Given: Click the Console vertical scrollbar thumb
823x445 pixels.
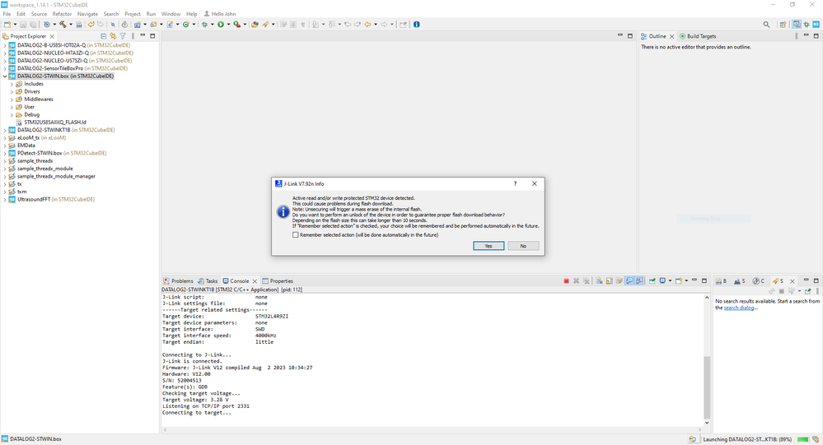Looking at the screenshot, I should pyautogui.click(x=707, y=387).
